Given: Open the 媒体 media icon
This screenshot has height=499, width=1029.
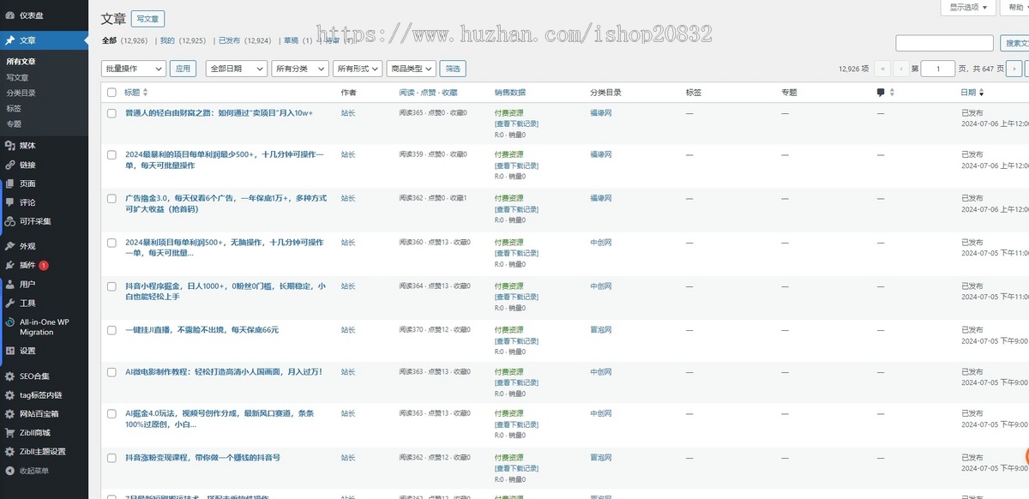Looking at the screenshot, I should pyautogui.click(x=9, y=146).
